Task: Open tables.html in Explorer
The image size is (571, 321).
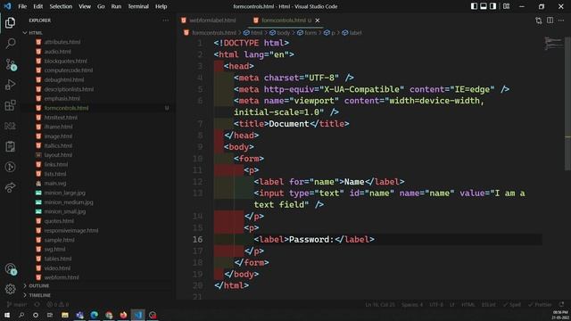Action: [x=58, y=259]
